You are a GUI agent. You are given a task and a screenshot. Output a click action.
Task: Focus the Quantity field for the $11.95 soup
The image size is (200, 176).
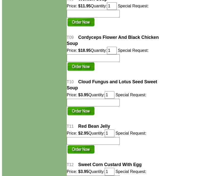pos(112,6)
